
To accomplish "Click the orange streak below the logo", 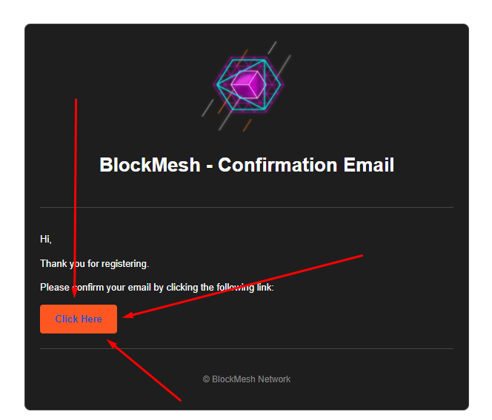I will pos(247,125).
